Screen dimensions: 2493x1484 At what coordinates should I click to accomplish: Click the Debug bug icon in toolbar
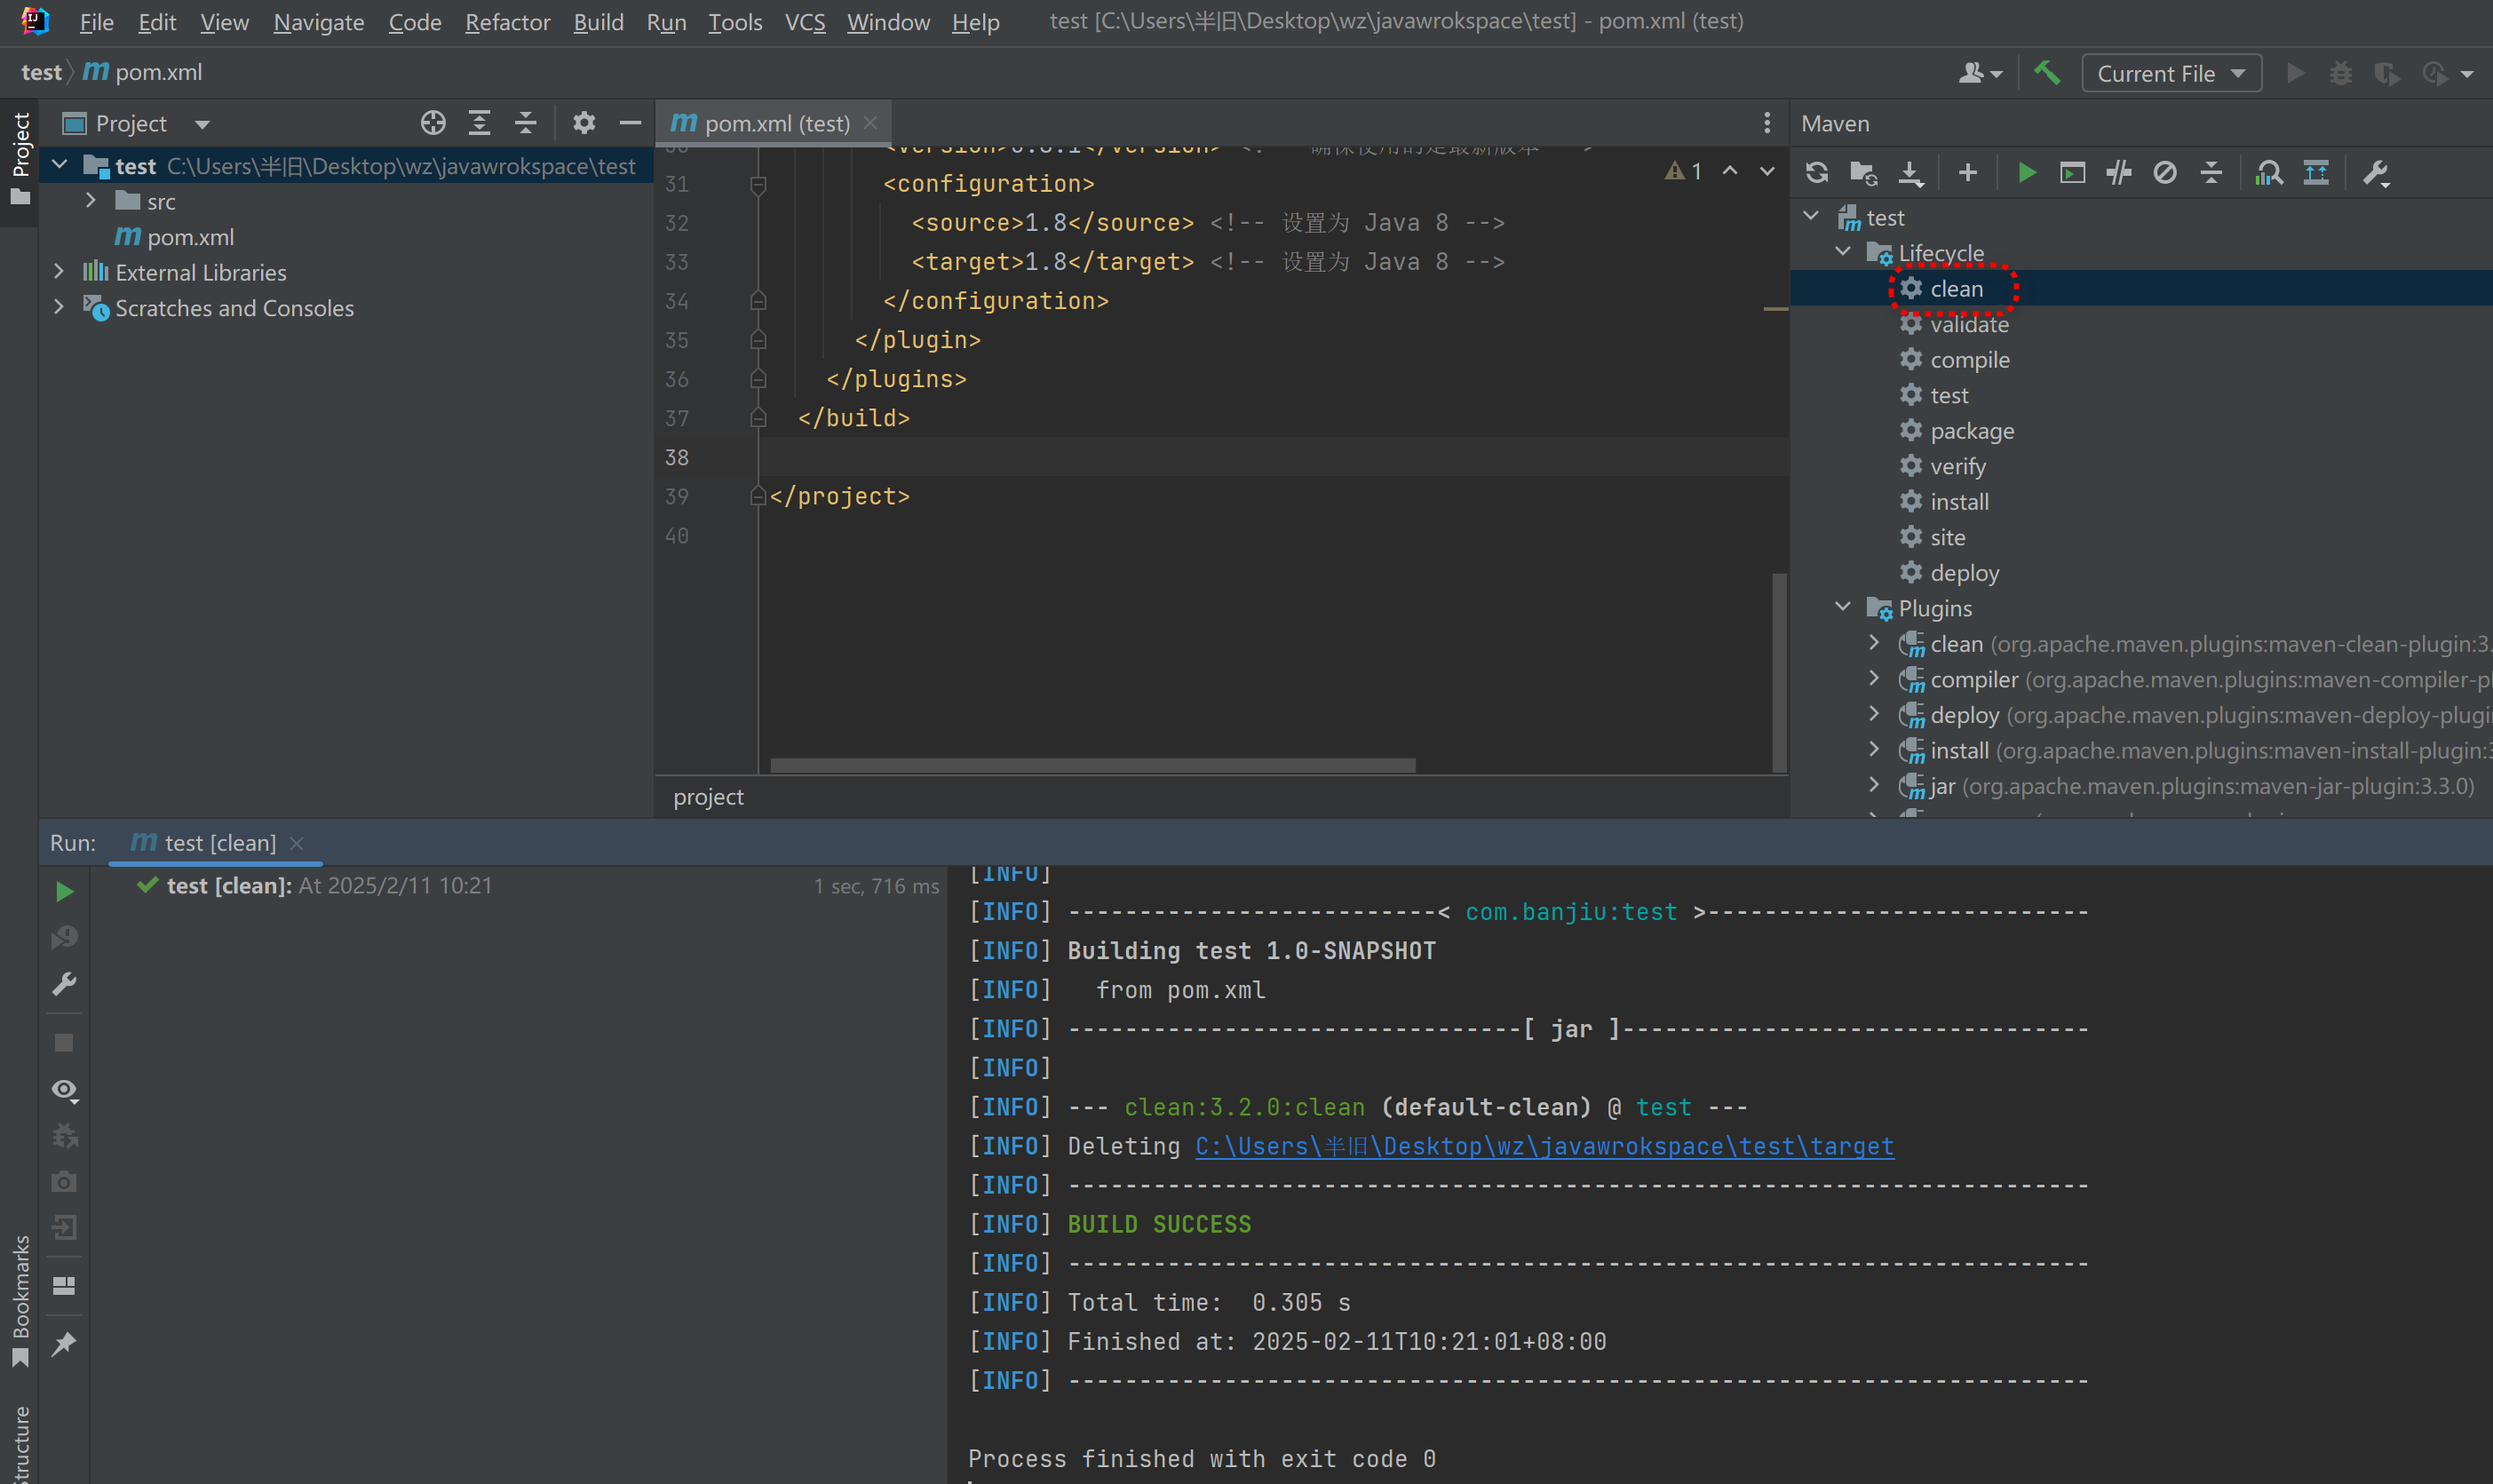[x=2340, y=73]
